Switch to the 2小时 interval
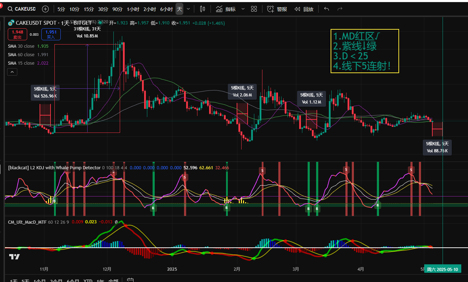 tap(149, 9)
